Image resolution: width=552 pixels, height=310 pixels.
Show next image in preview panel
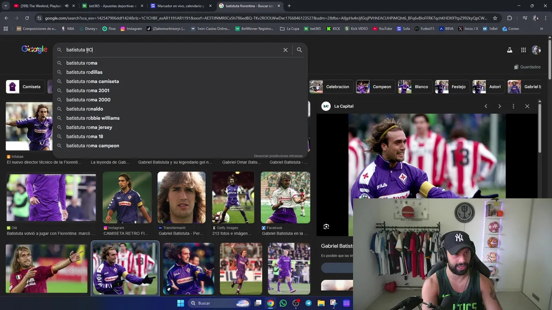coord(499,106)
